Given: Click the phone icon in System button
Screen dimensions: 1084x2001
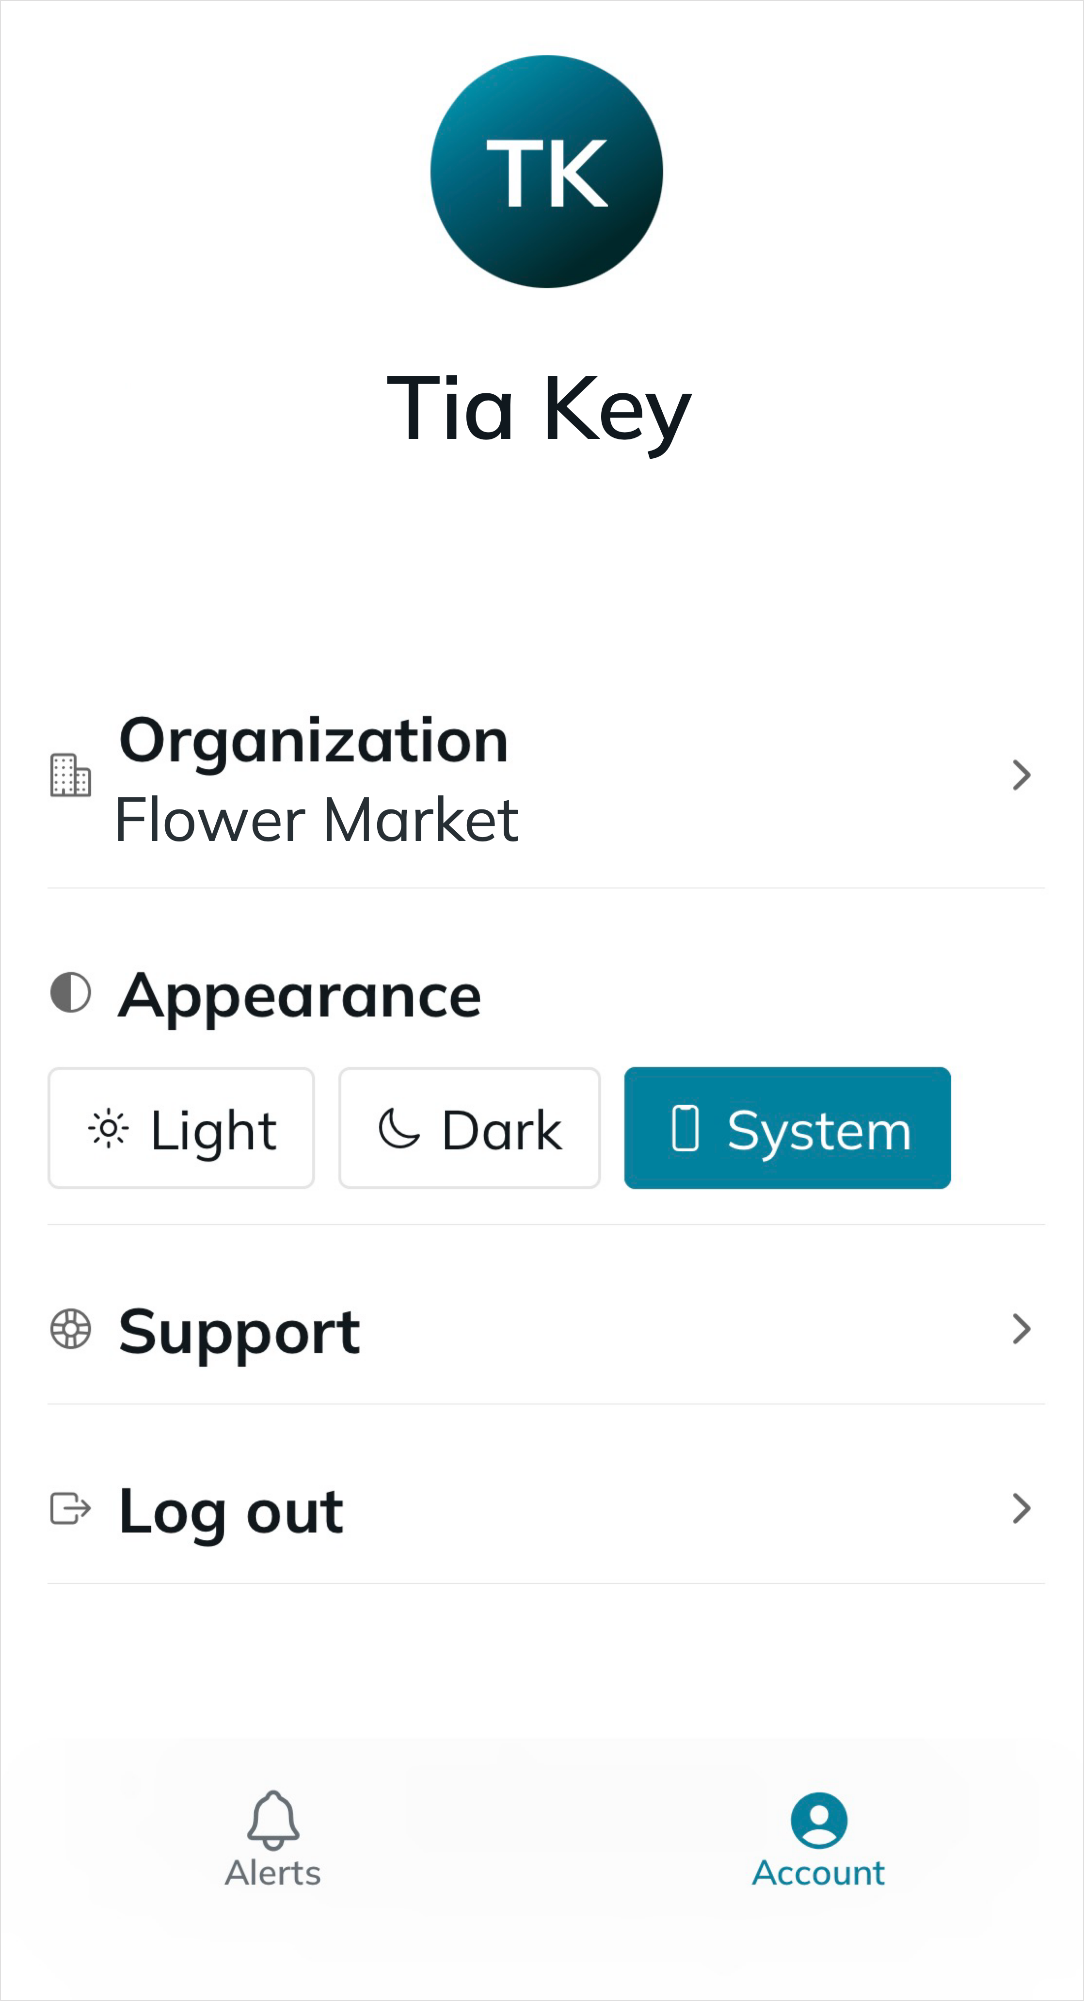Looking at the screenshot, I should point(685,1128).
